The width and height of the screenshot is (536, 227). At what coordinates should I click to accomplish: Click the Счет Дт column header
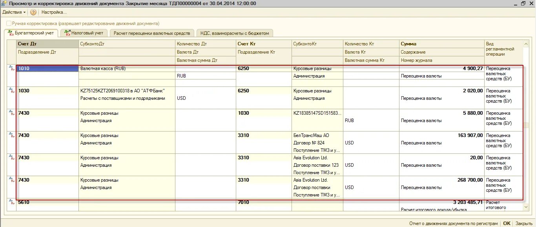coord(47,44)
